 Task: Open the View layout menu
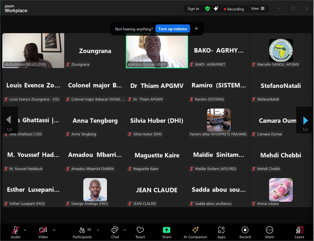tap(258, 9)
